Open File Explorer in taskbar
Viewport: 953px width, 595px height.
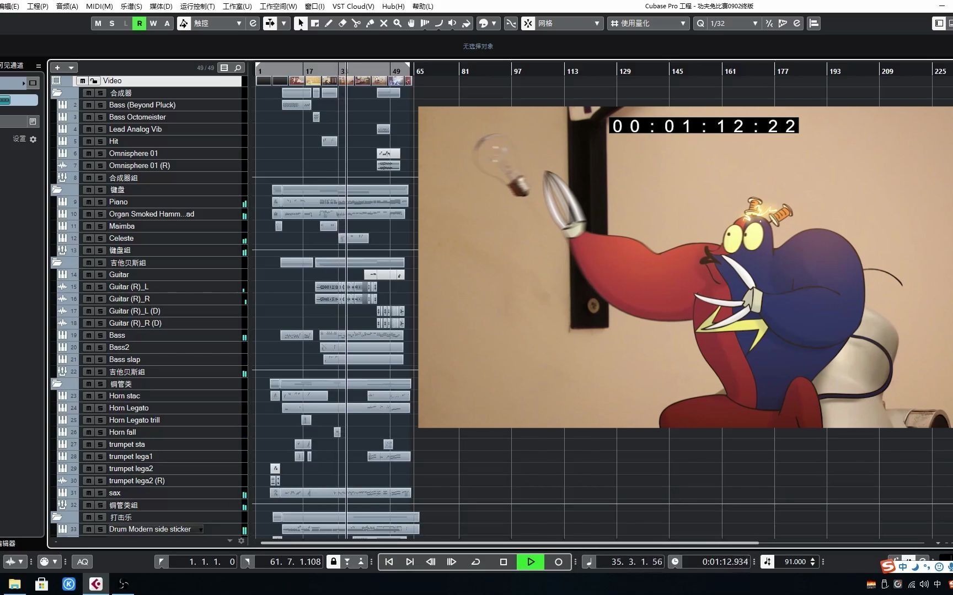(x=14, y=584)
